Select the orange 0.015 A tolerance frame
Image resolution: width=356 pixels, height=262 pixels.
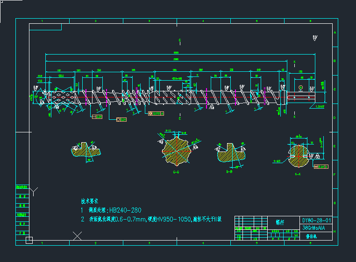point(156,113)
